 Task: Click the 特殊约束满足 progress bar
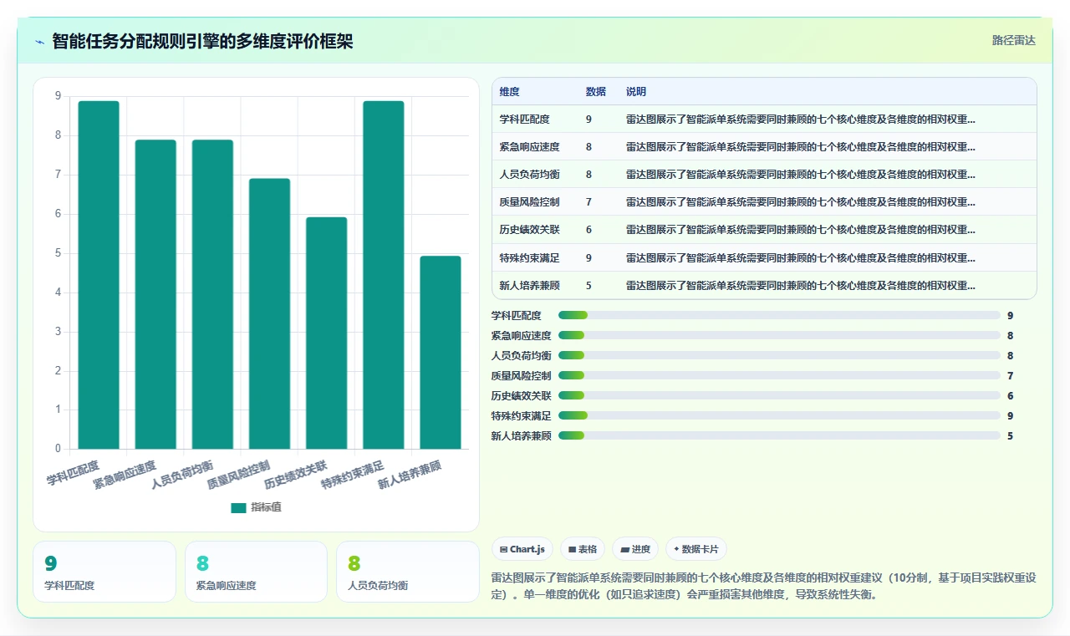(x=779, y=415)
